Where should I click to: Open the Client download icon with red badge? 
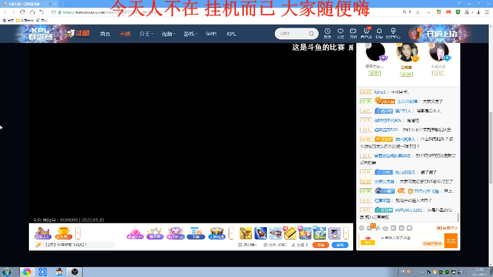366,33
